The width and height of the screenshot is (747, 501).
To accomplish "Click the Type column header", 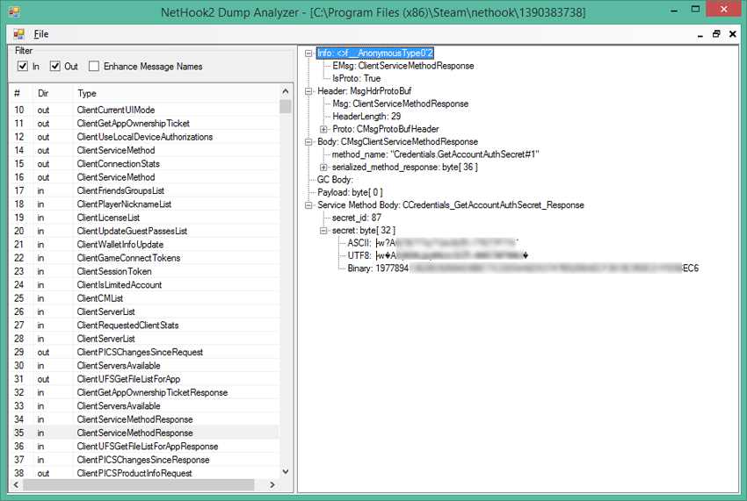I will point(175,93).
